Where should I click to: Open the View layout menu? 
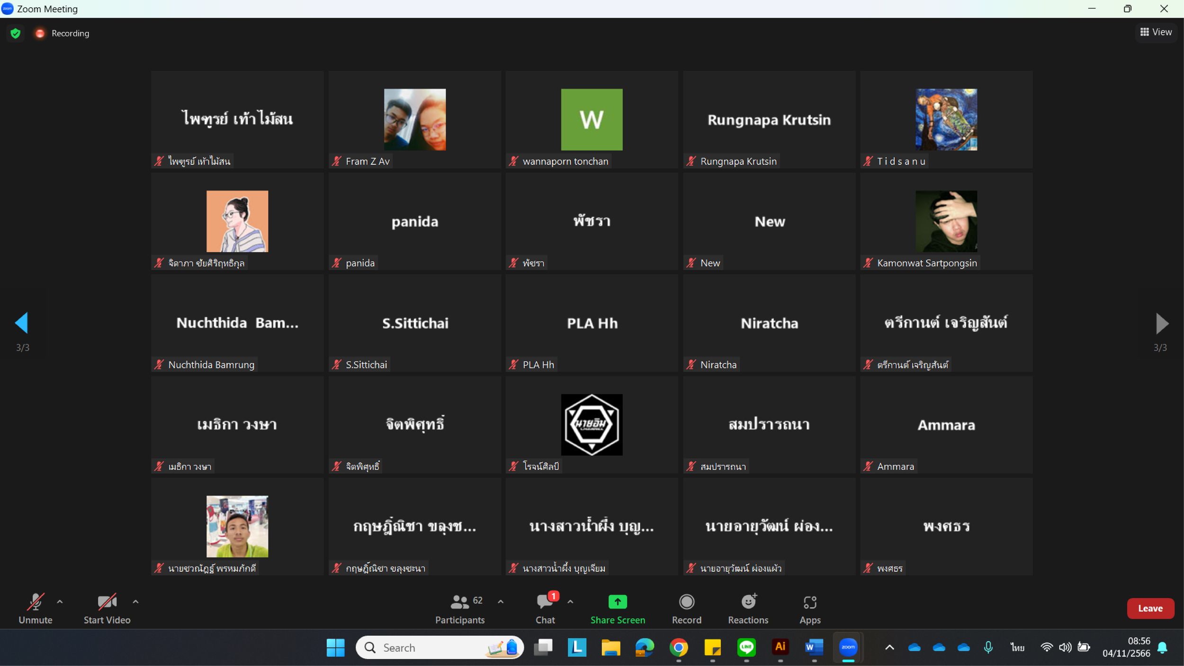1156,32
